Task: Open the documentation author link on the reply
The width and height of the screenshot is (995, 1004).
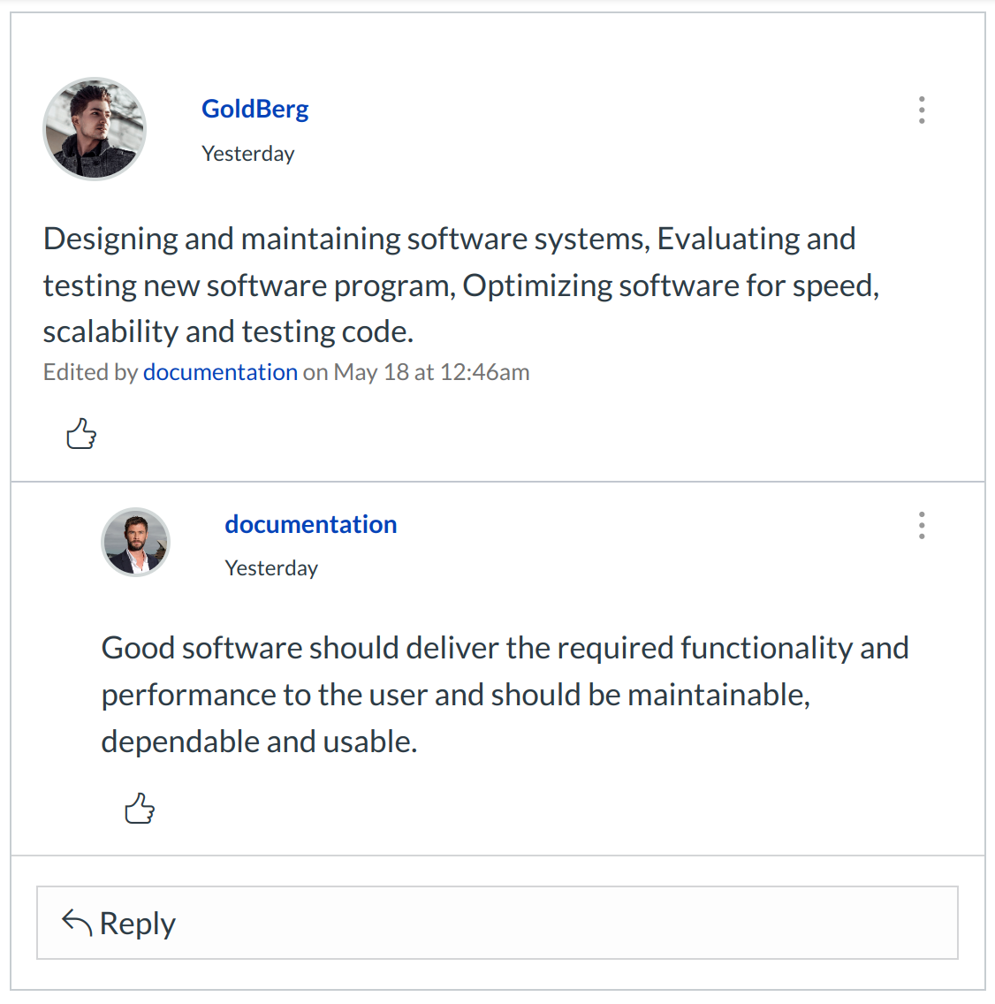Action: click(310, 524)
